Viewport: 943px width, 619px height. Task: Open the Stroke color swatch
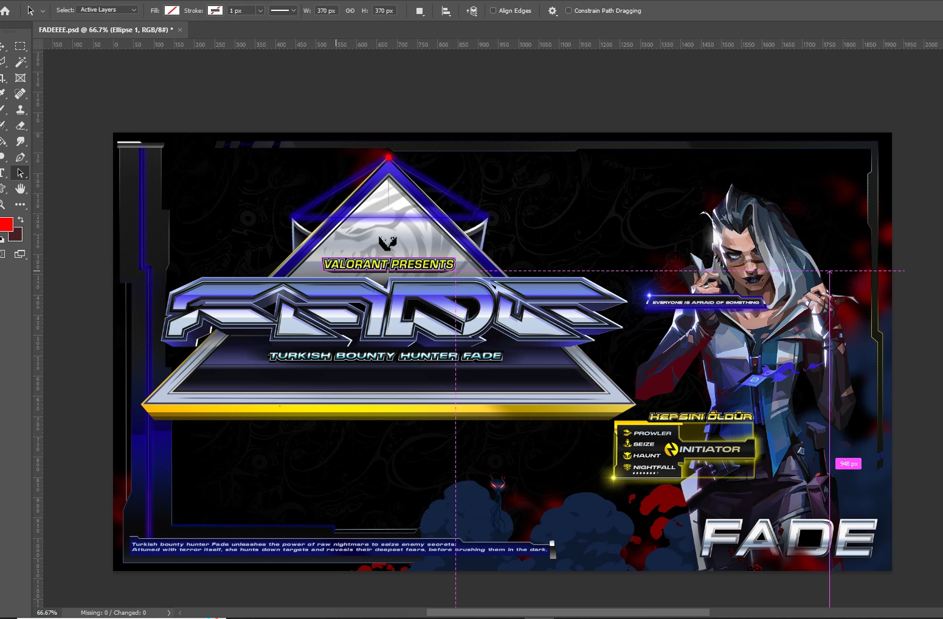point(215,11)
